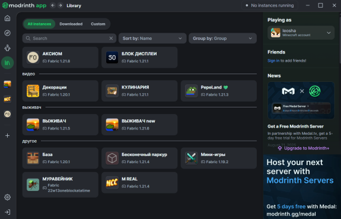Screen dimensions: 341x219
Task: Go forward with the right arrow
Action: (x=60, y=5)
